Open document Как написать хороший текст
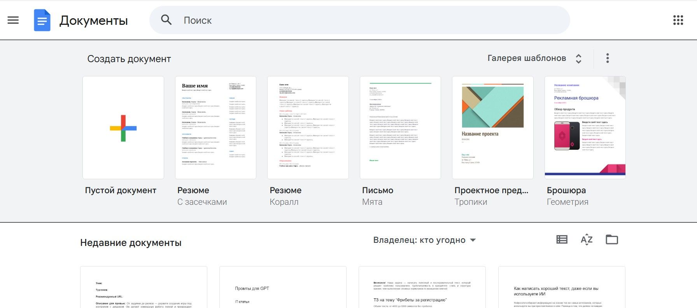This screenshot has width=697, height=308. (562, 287)
